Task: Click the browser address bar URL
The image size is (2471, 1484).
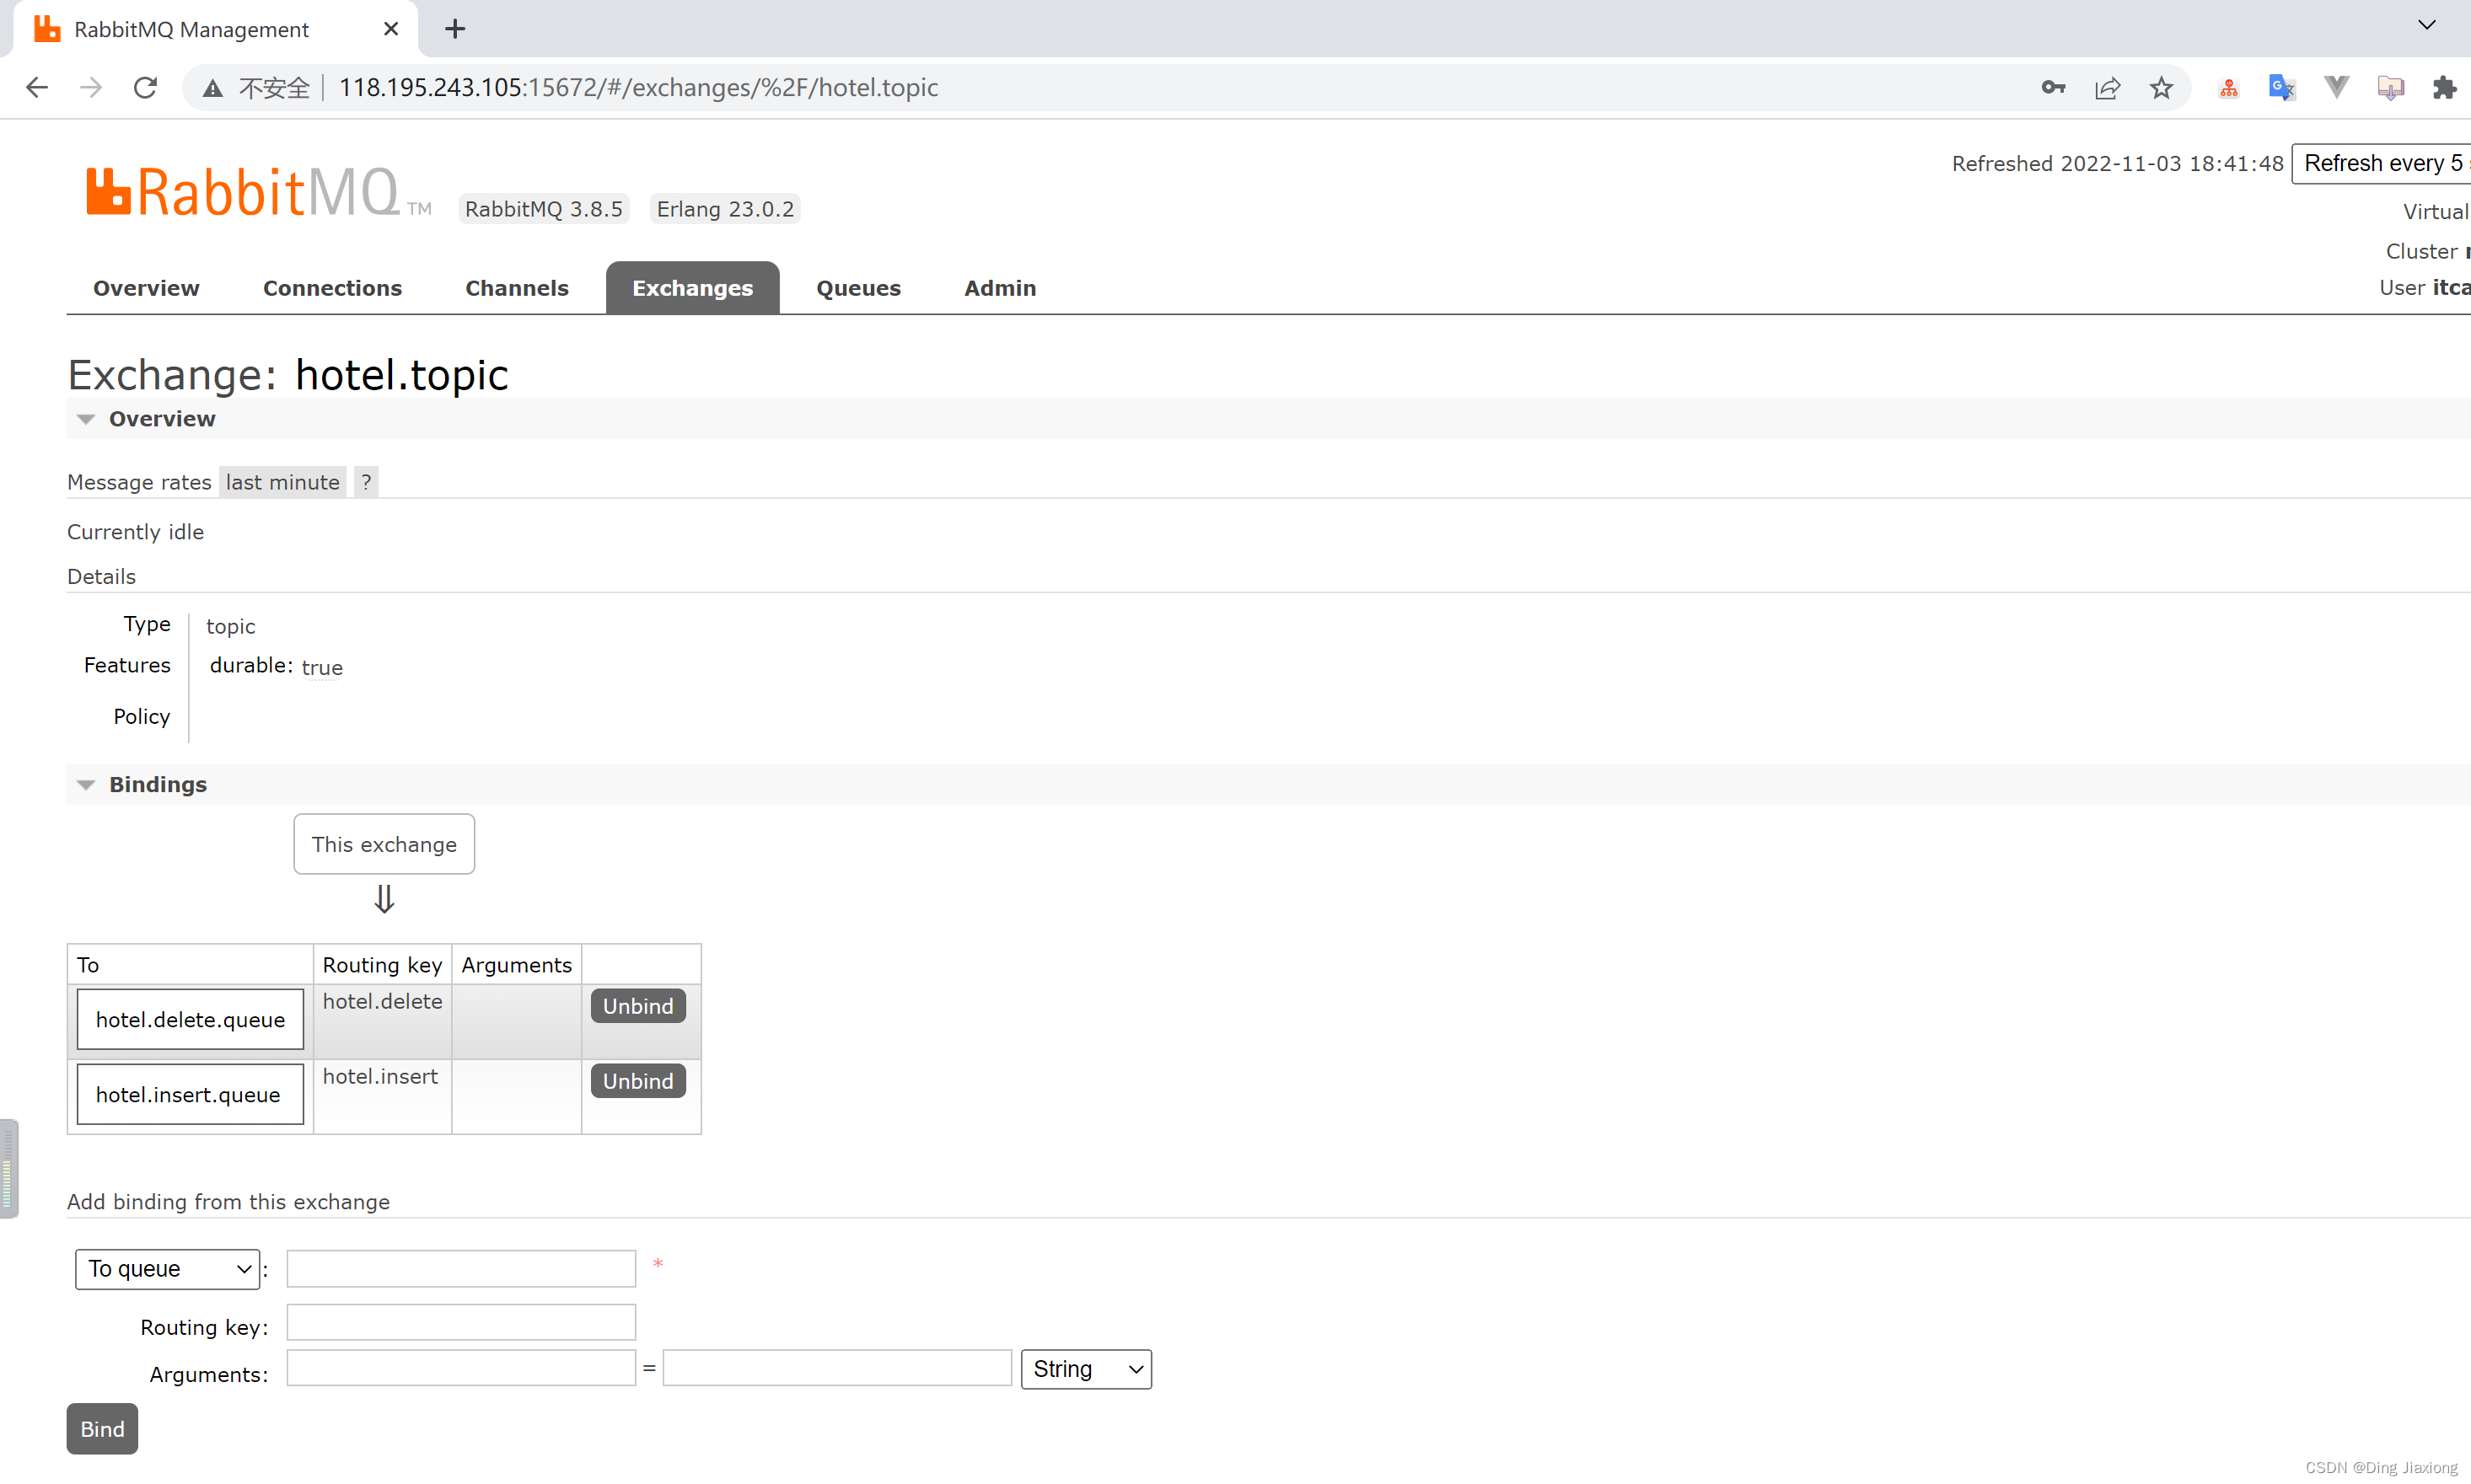Action: tap(638, 88)
